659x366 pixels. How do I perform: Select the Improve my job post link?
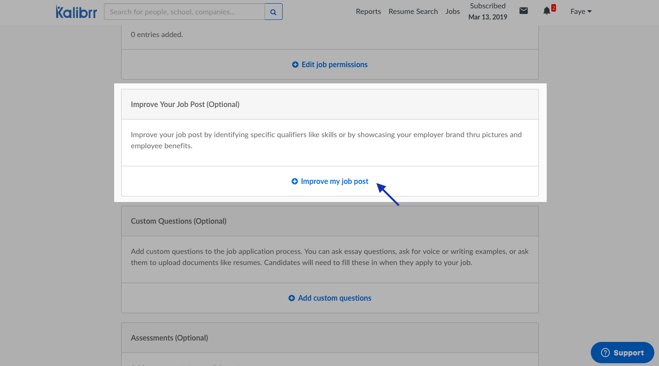coord(334,182)
